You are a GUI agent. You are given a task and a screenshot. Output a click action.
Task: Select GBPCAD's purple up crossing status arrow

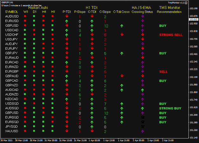coord(142,81)
